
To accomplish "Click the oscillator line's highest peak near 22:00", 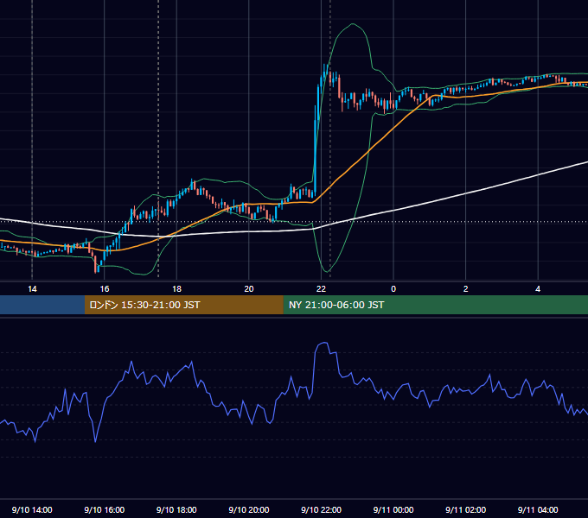I will tap(324, 343).
